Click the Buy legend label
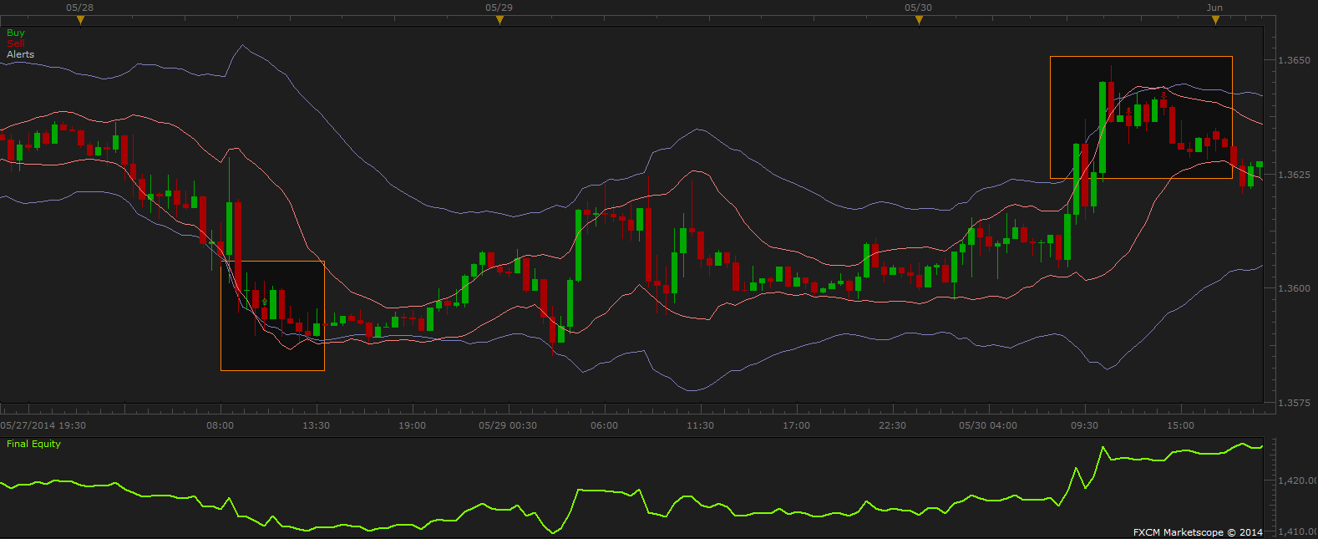This screenshot has height=539, width=1318. tap(16, 33)
